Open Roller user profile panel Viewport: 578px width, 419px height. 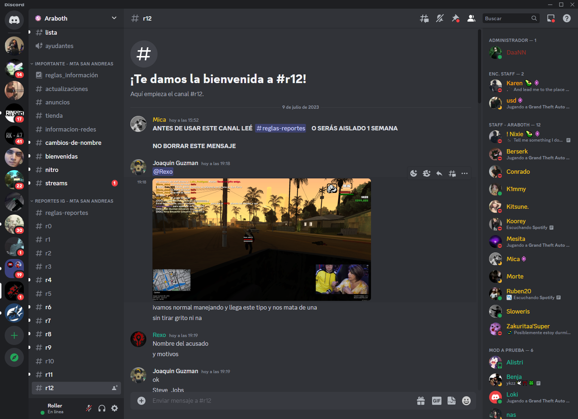coord(56,408)
